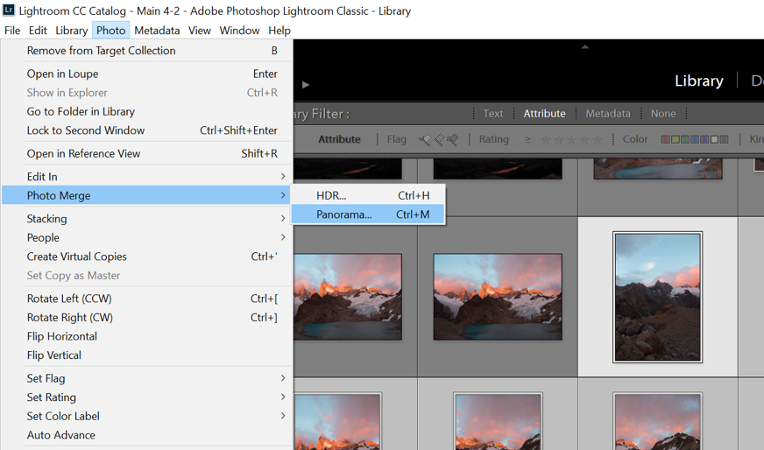
Task: Filter by no color label gray swatch
Action: 724,139
